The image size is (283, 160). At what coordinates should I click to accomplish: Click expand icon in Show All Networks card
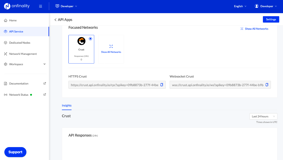pos(111,46)
